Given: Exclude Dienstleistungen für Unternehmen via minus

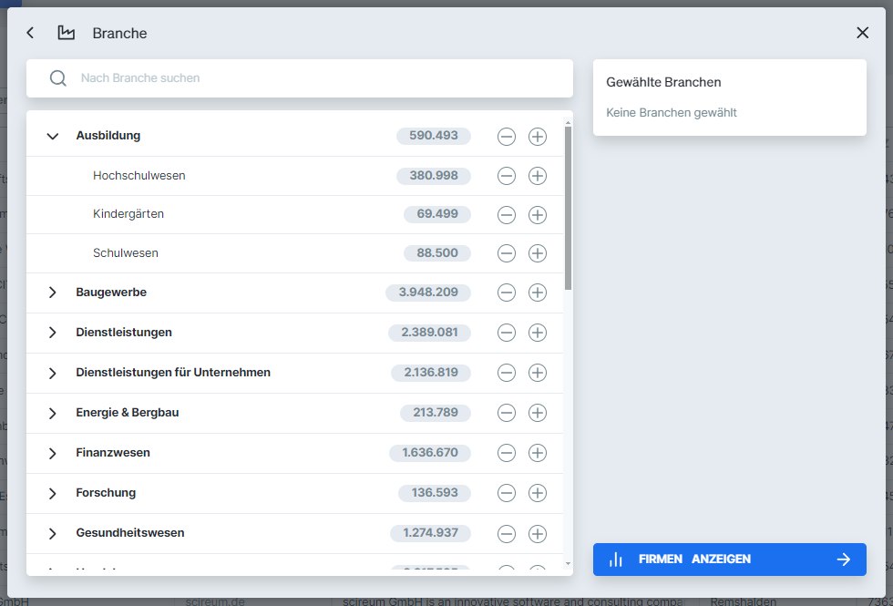Looking at the screenshot, I should click(x=507, y=373).
